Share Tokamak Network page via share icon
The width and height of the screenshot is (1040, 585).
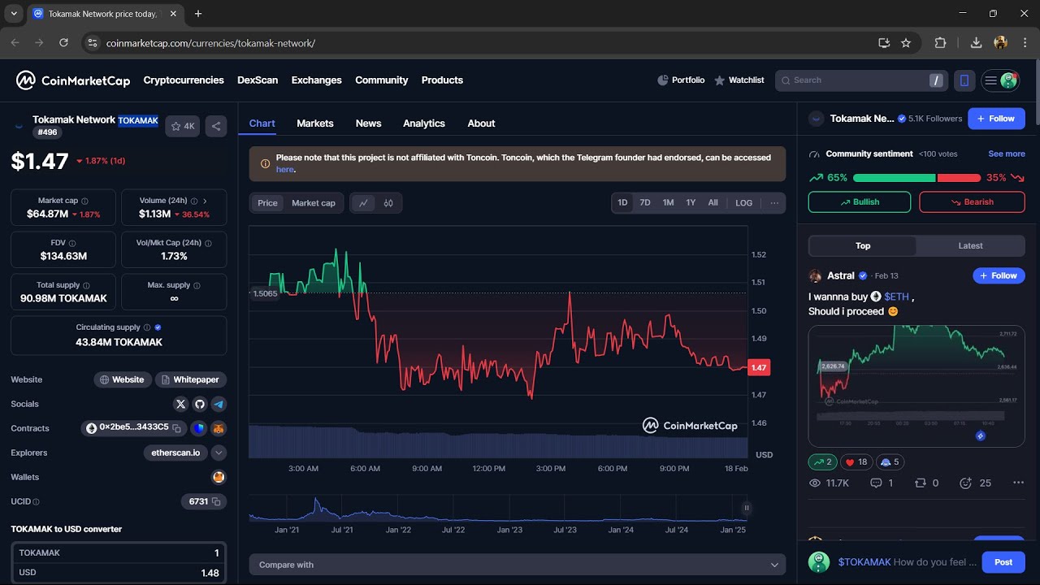(x=216, y=126)
